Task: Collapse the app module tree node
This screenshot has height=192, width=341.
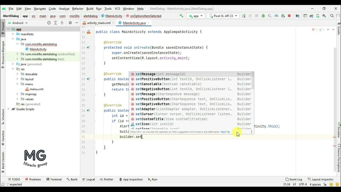Action: coord(8,29)
